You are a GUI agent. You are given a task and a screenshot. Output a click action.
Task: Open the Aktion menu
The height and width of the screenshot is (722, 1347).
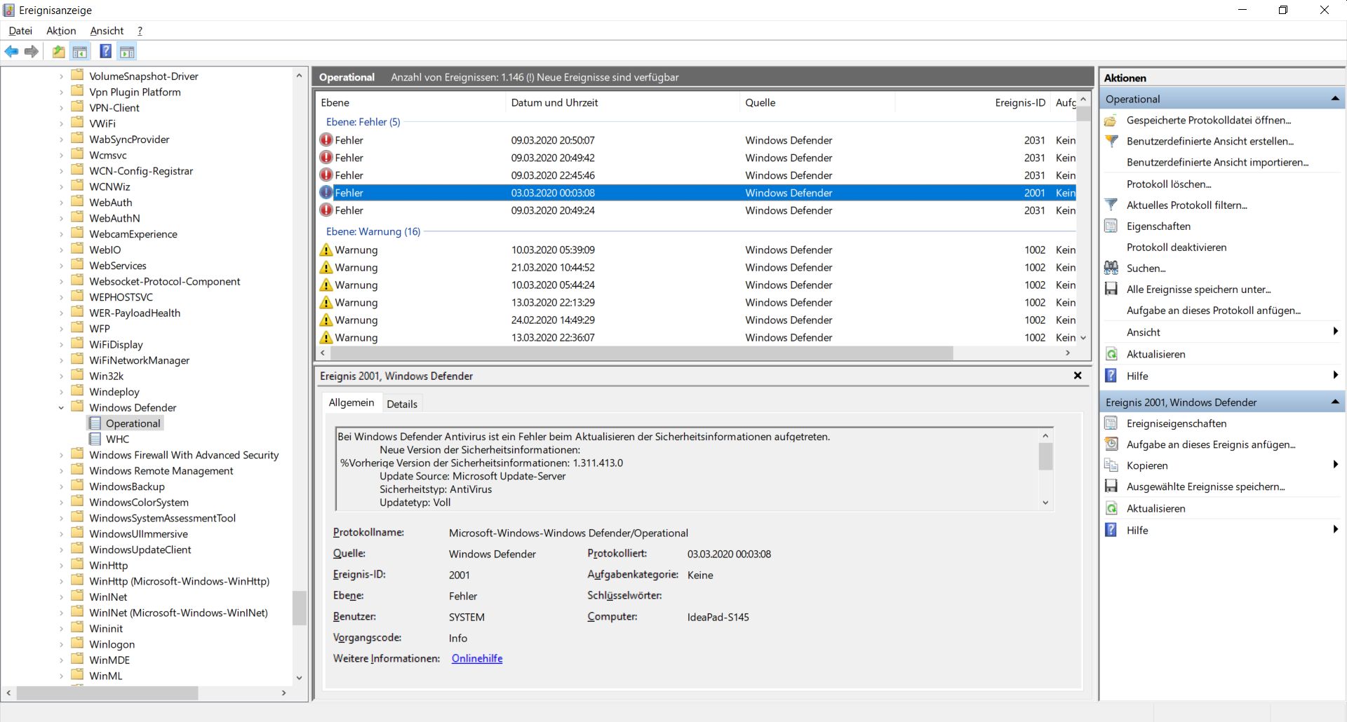point(61,31)
